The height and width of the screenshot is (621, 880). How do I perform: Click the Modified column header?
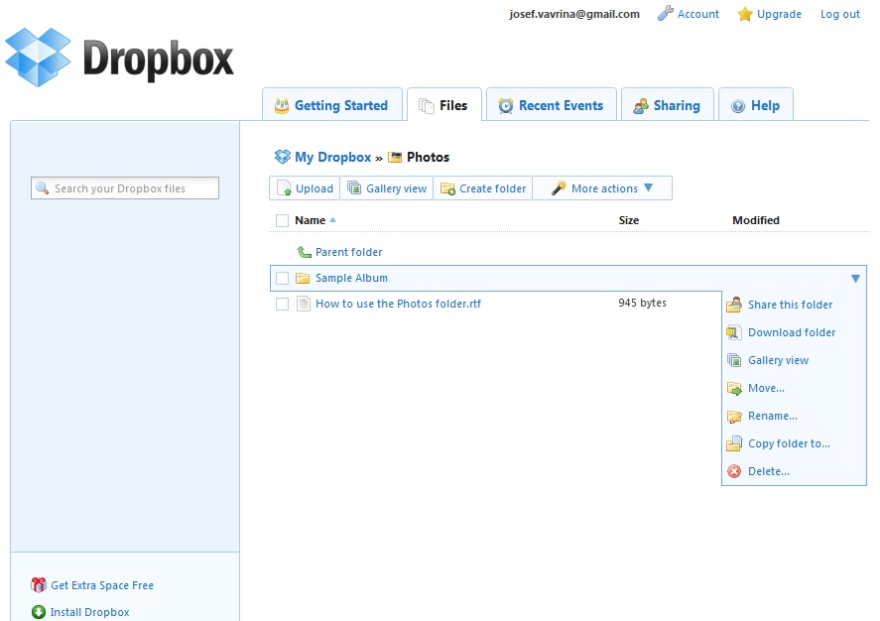pos(755,220)
